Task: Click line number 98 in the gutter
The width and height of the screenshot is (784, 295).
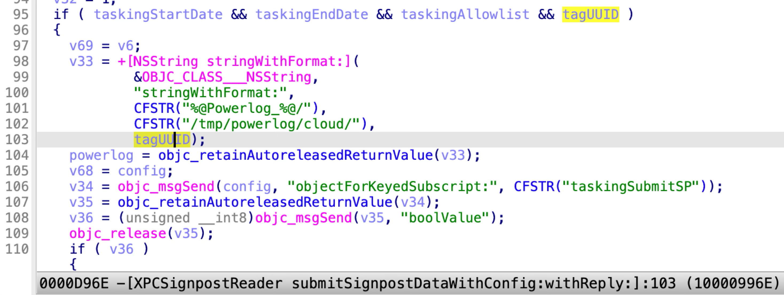Action: (x=21, y=61)
